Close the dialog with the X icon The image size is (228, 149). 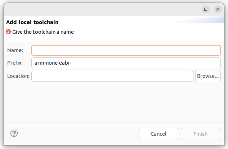(x=218, y=9)
